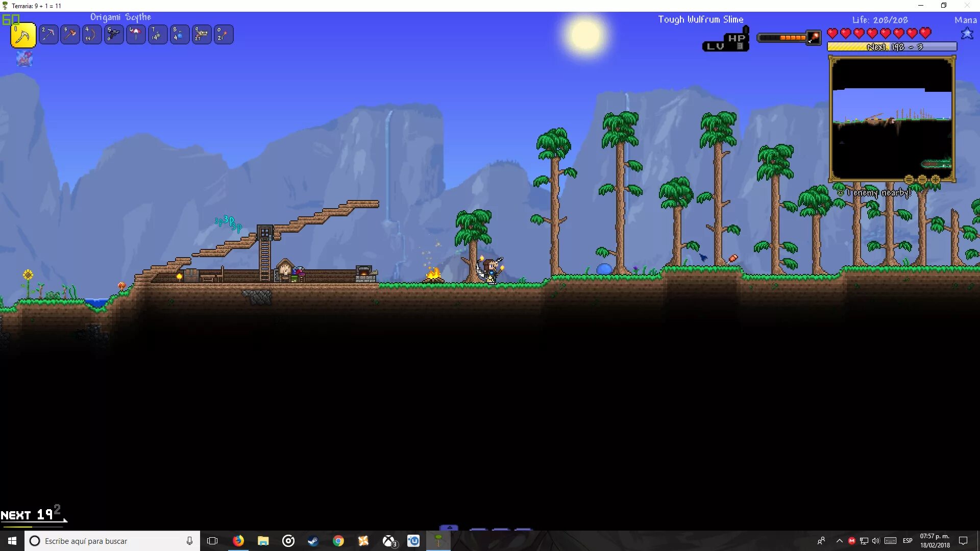
Task: Select the Origami Scythe in hotbar slot 1
Action: 23,35
